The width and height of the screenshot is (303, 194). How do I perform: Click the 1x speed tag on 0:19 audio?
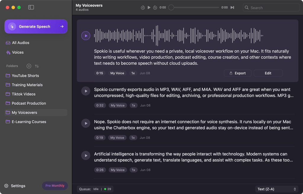click(133, 138)
